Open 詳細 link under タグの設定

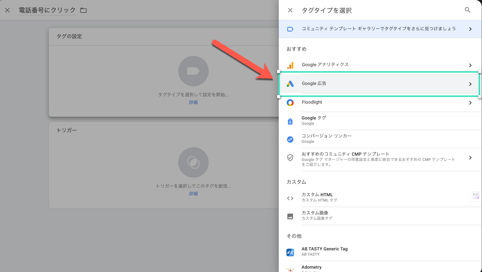point(193,102)
